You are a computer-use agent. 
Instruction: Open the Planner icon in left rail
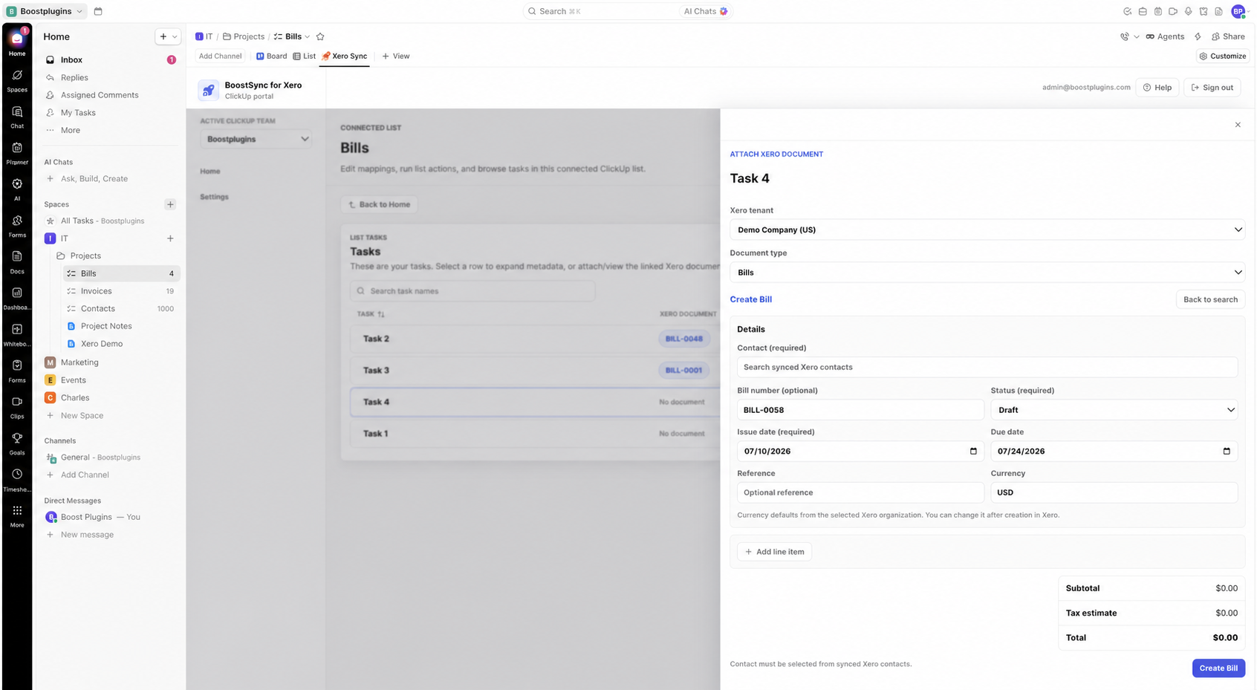[17, 153]
